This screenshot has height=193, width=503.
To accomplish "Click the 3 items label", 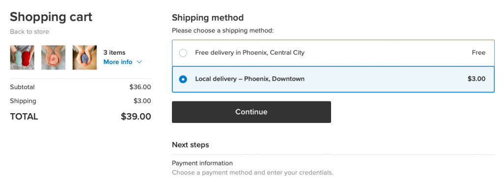I will tap(114, 53).
